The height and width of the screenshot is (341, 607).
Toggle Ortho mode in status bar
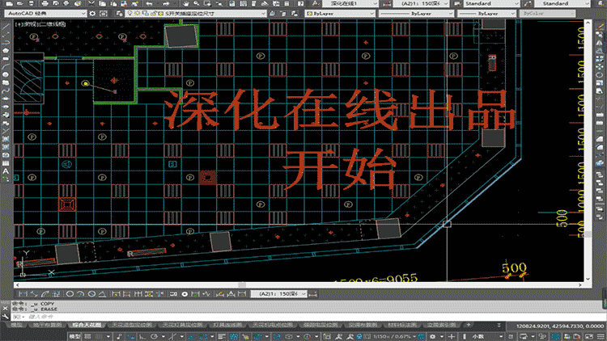pos(142,336)
